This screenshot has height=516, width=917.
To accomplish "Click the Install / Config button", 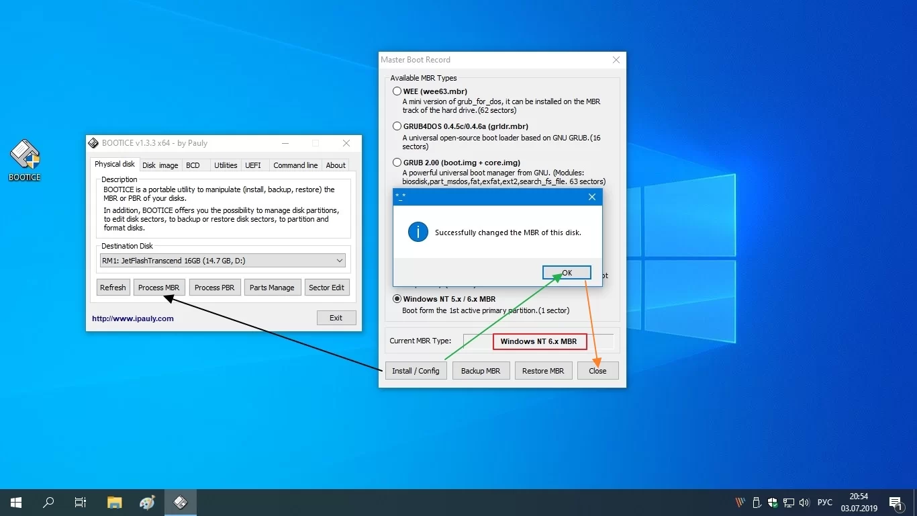I will (x=416, y=371).
